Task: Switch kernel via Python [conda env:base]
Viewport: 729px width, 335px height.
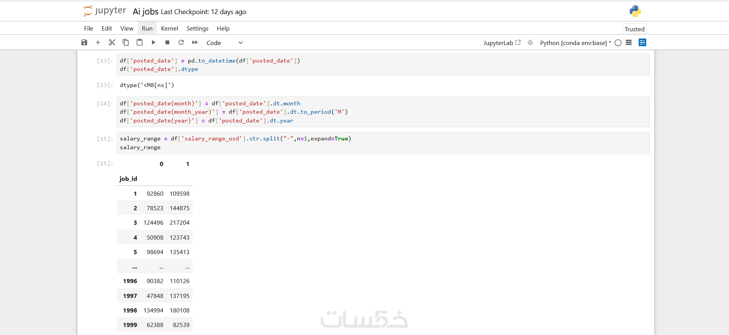Action: (x=573, y=43)
